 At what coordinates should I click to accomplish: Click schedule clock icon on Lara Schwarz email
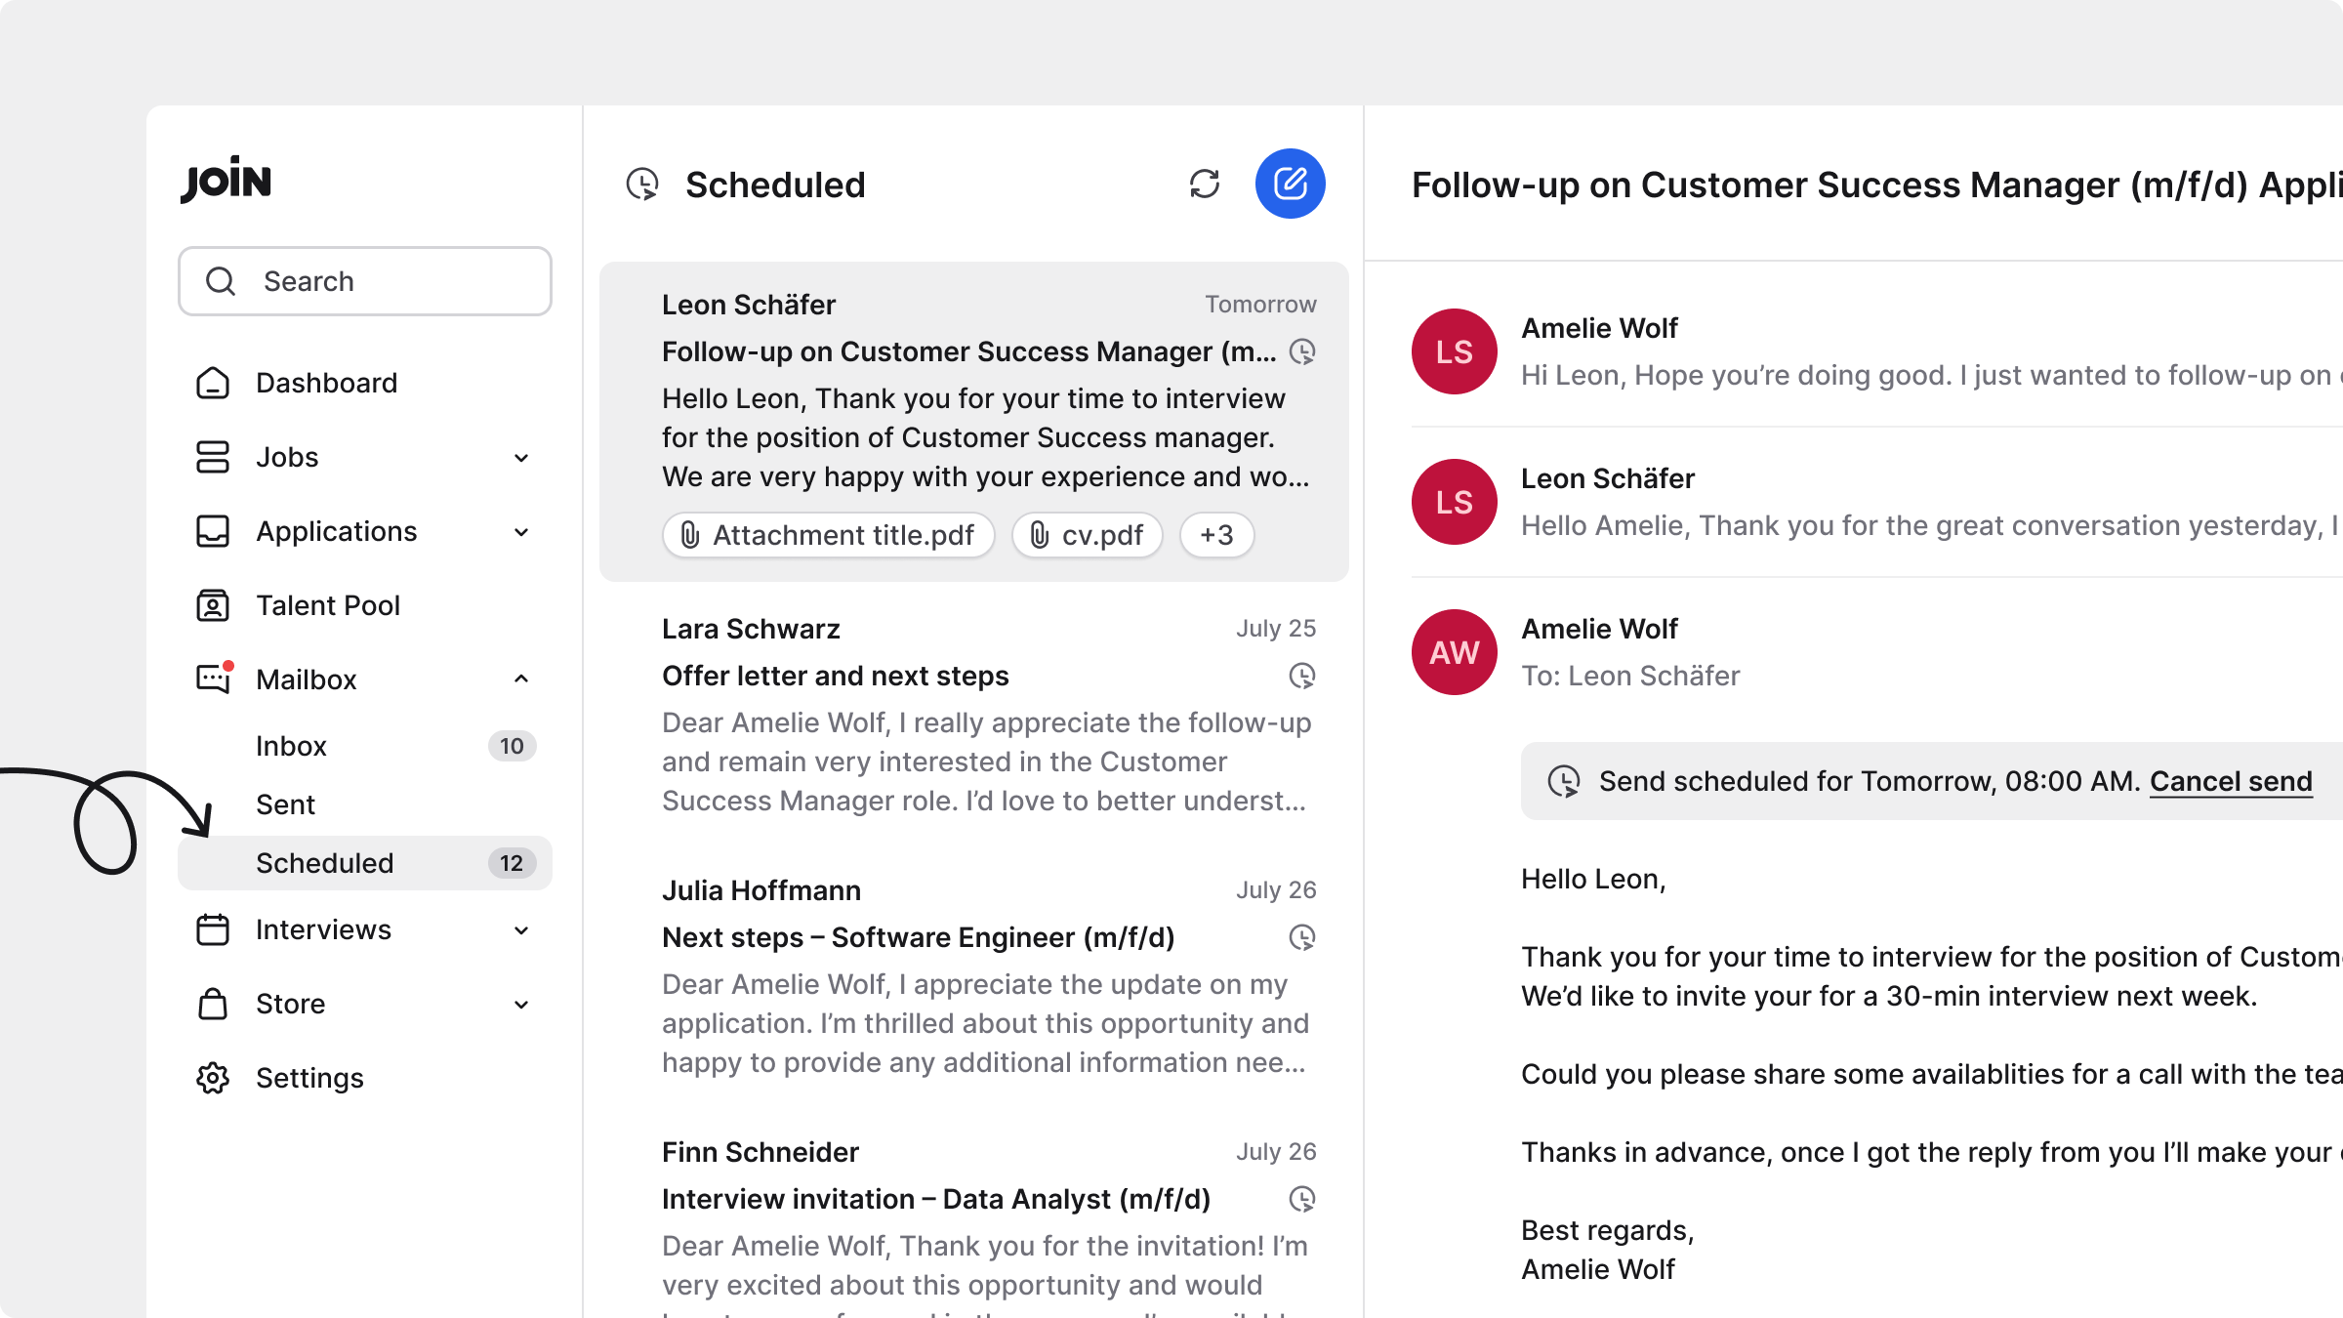point(1302,676)
